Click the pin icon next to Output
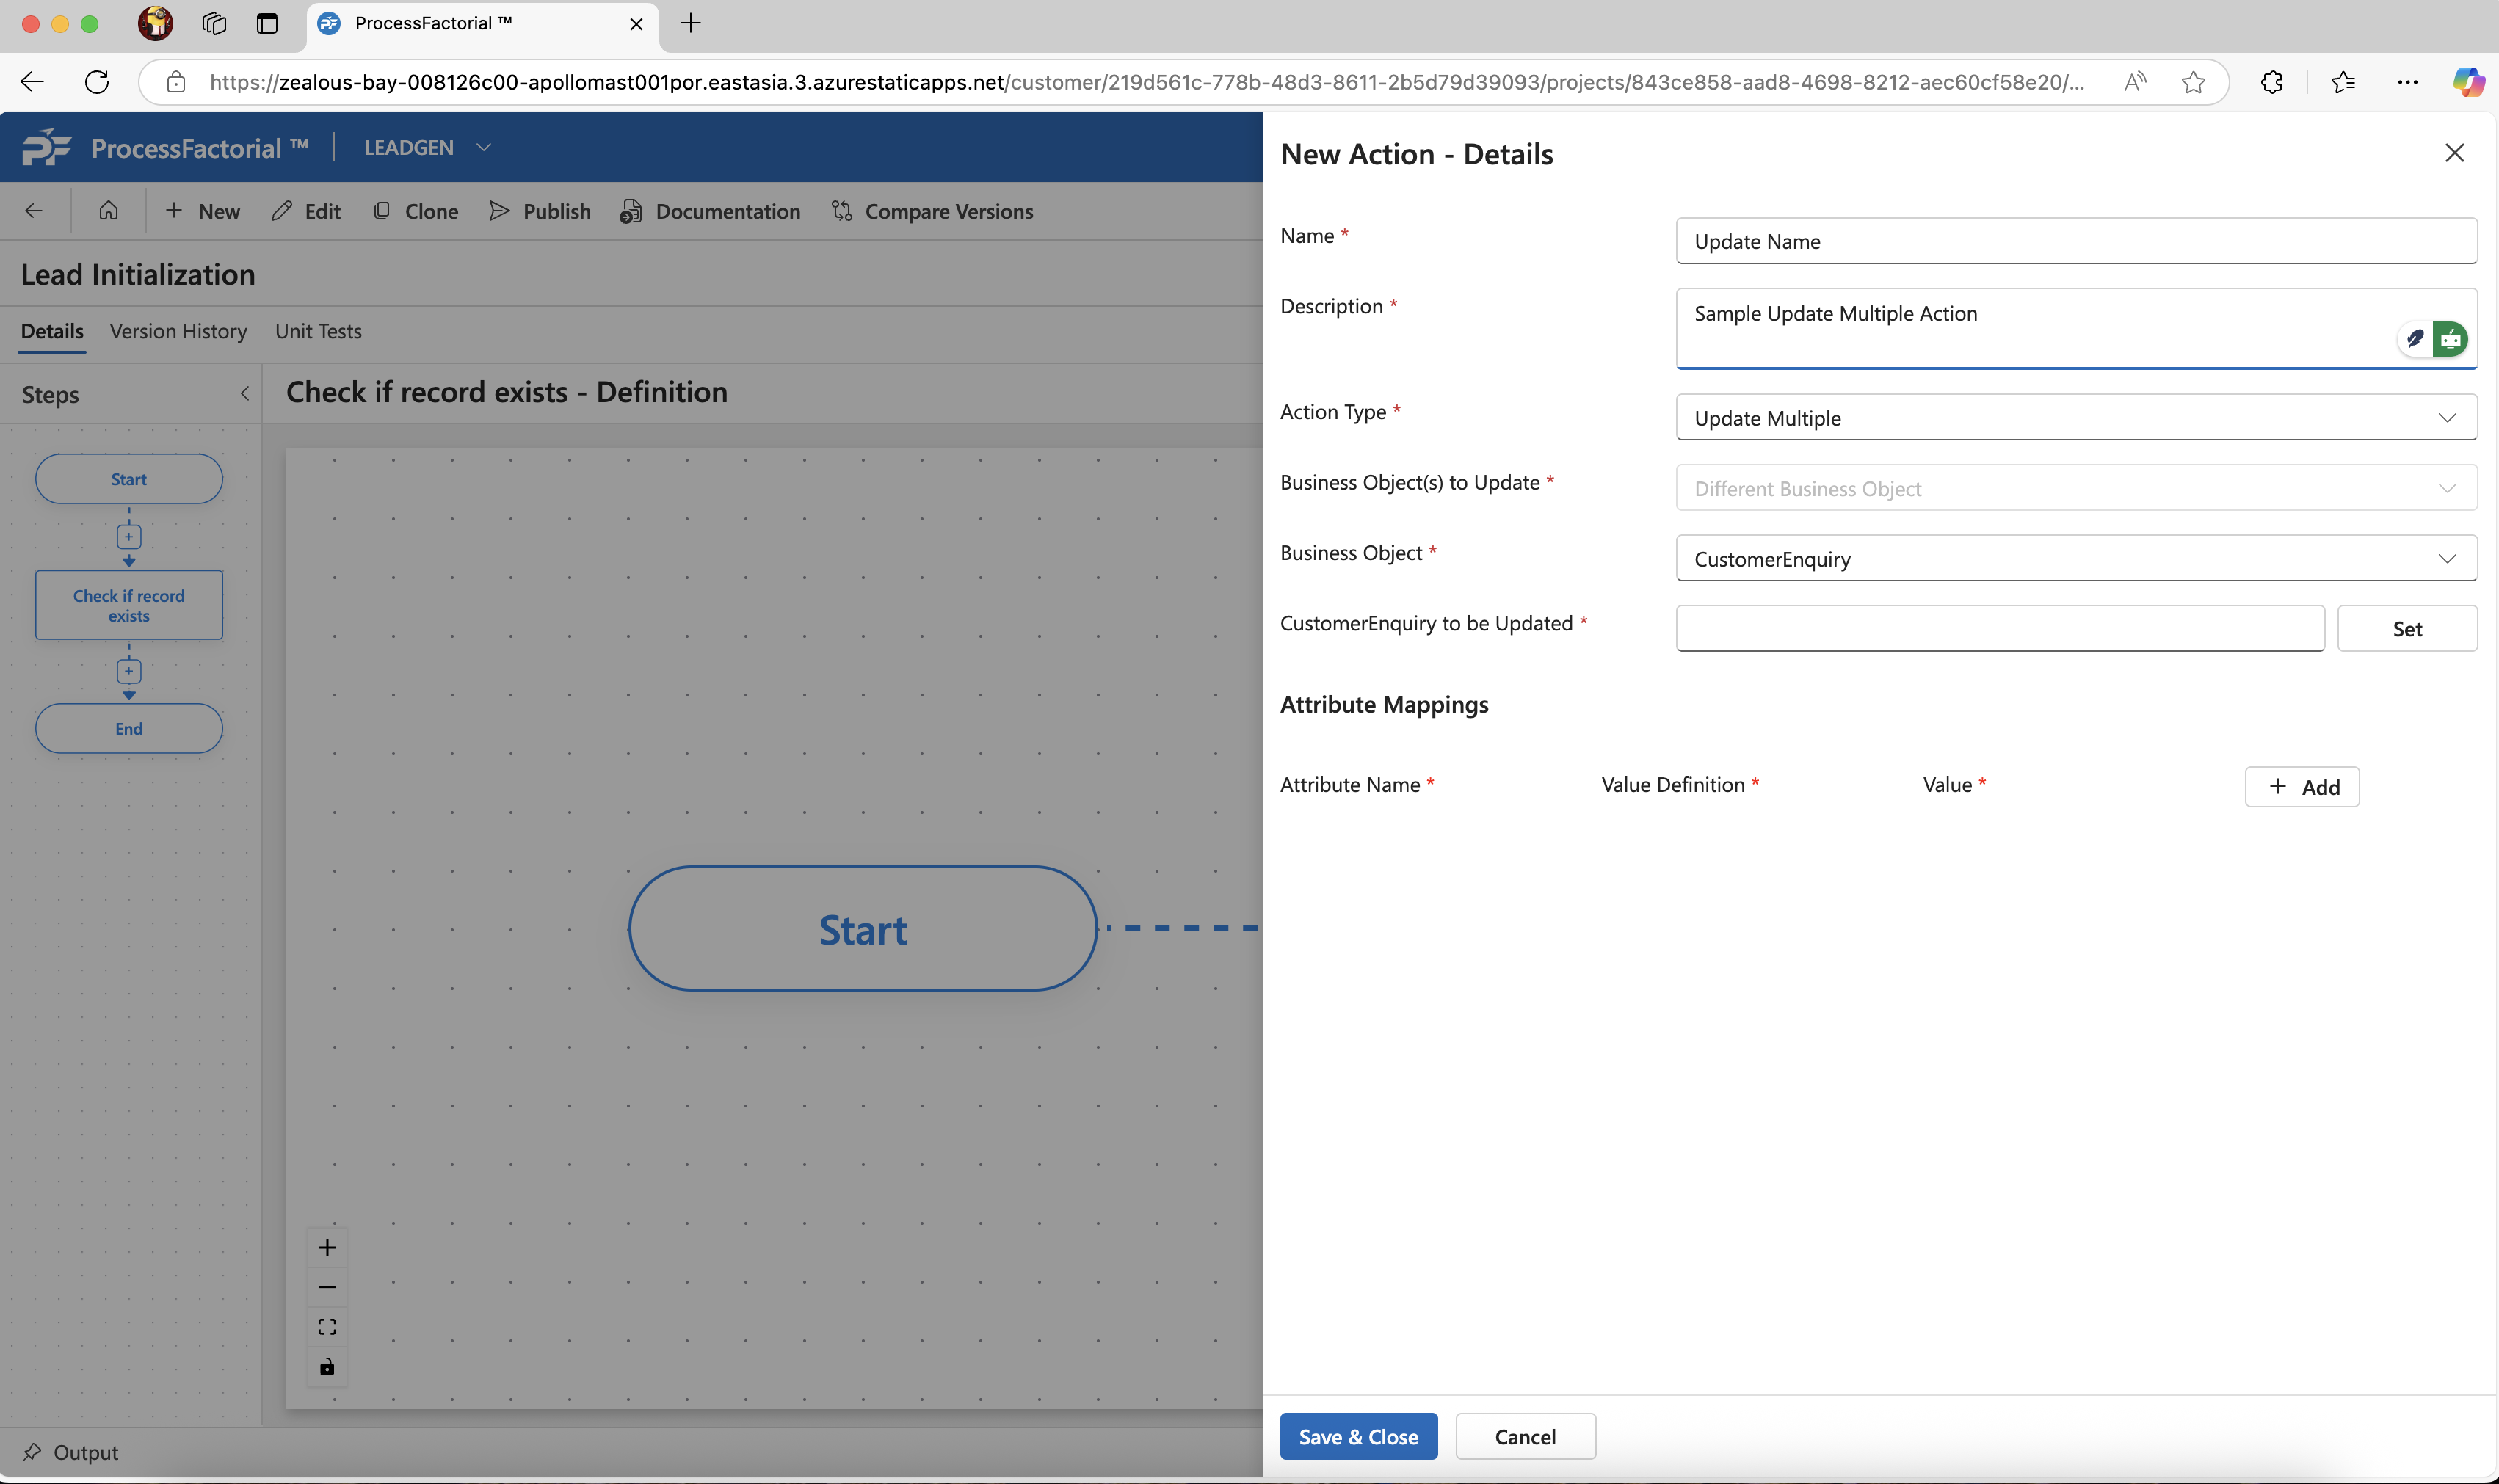 coord(32,1452)
